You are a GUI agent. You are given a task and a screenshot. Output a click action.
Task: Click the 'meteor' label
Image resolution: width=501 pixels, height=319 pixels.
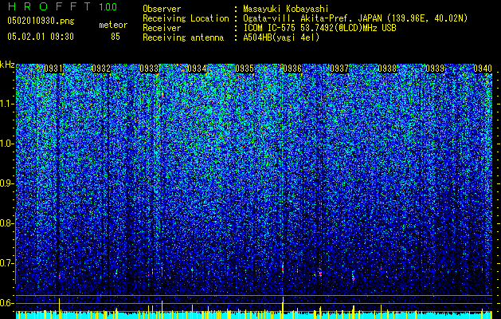coord(113,25)
